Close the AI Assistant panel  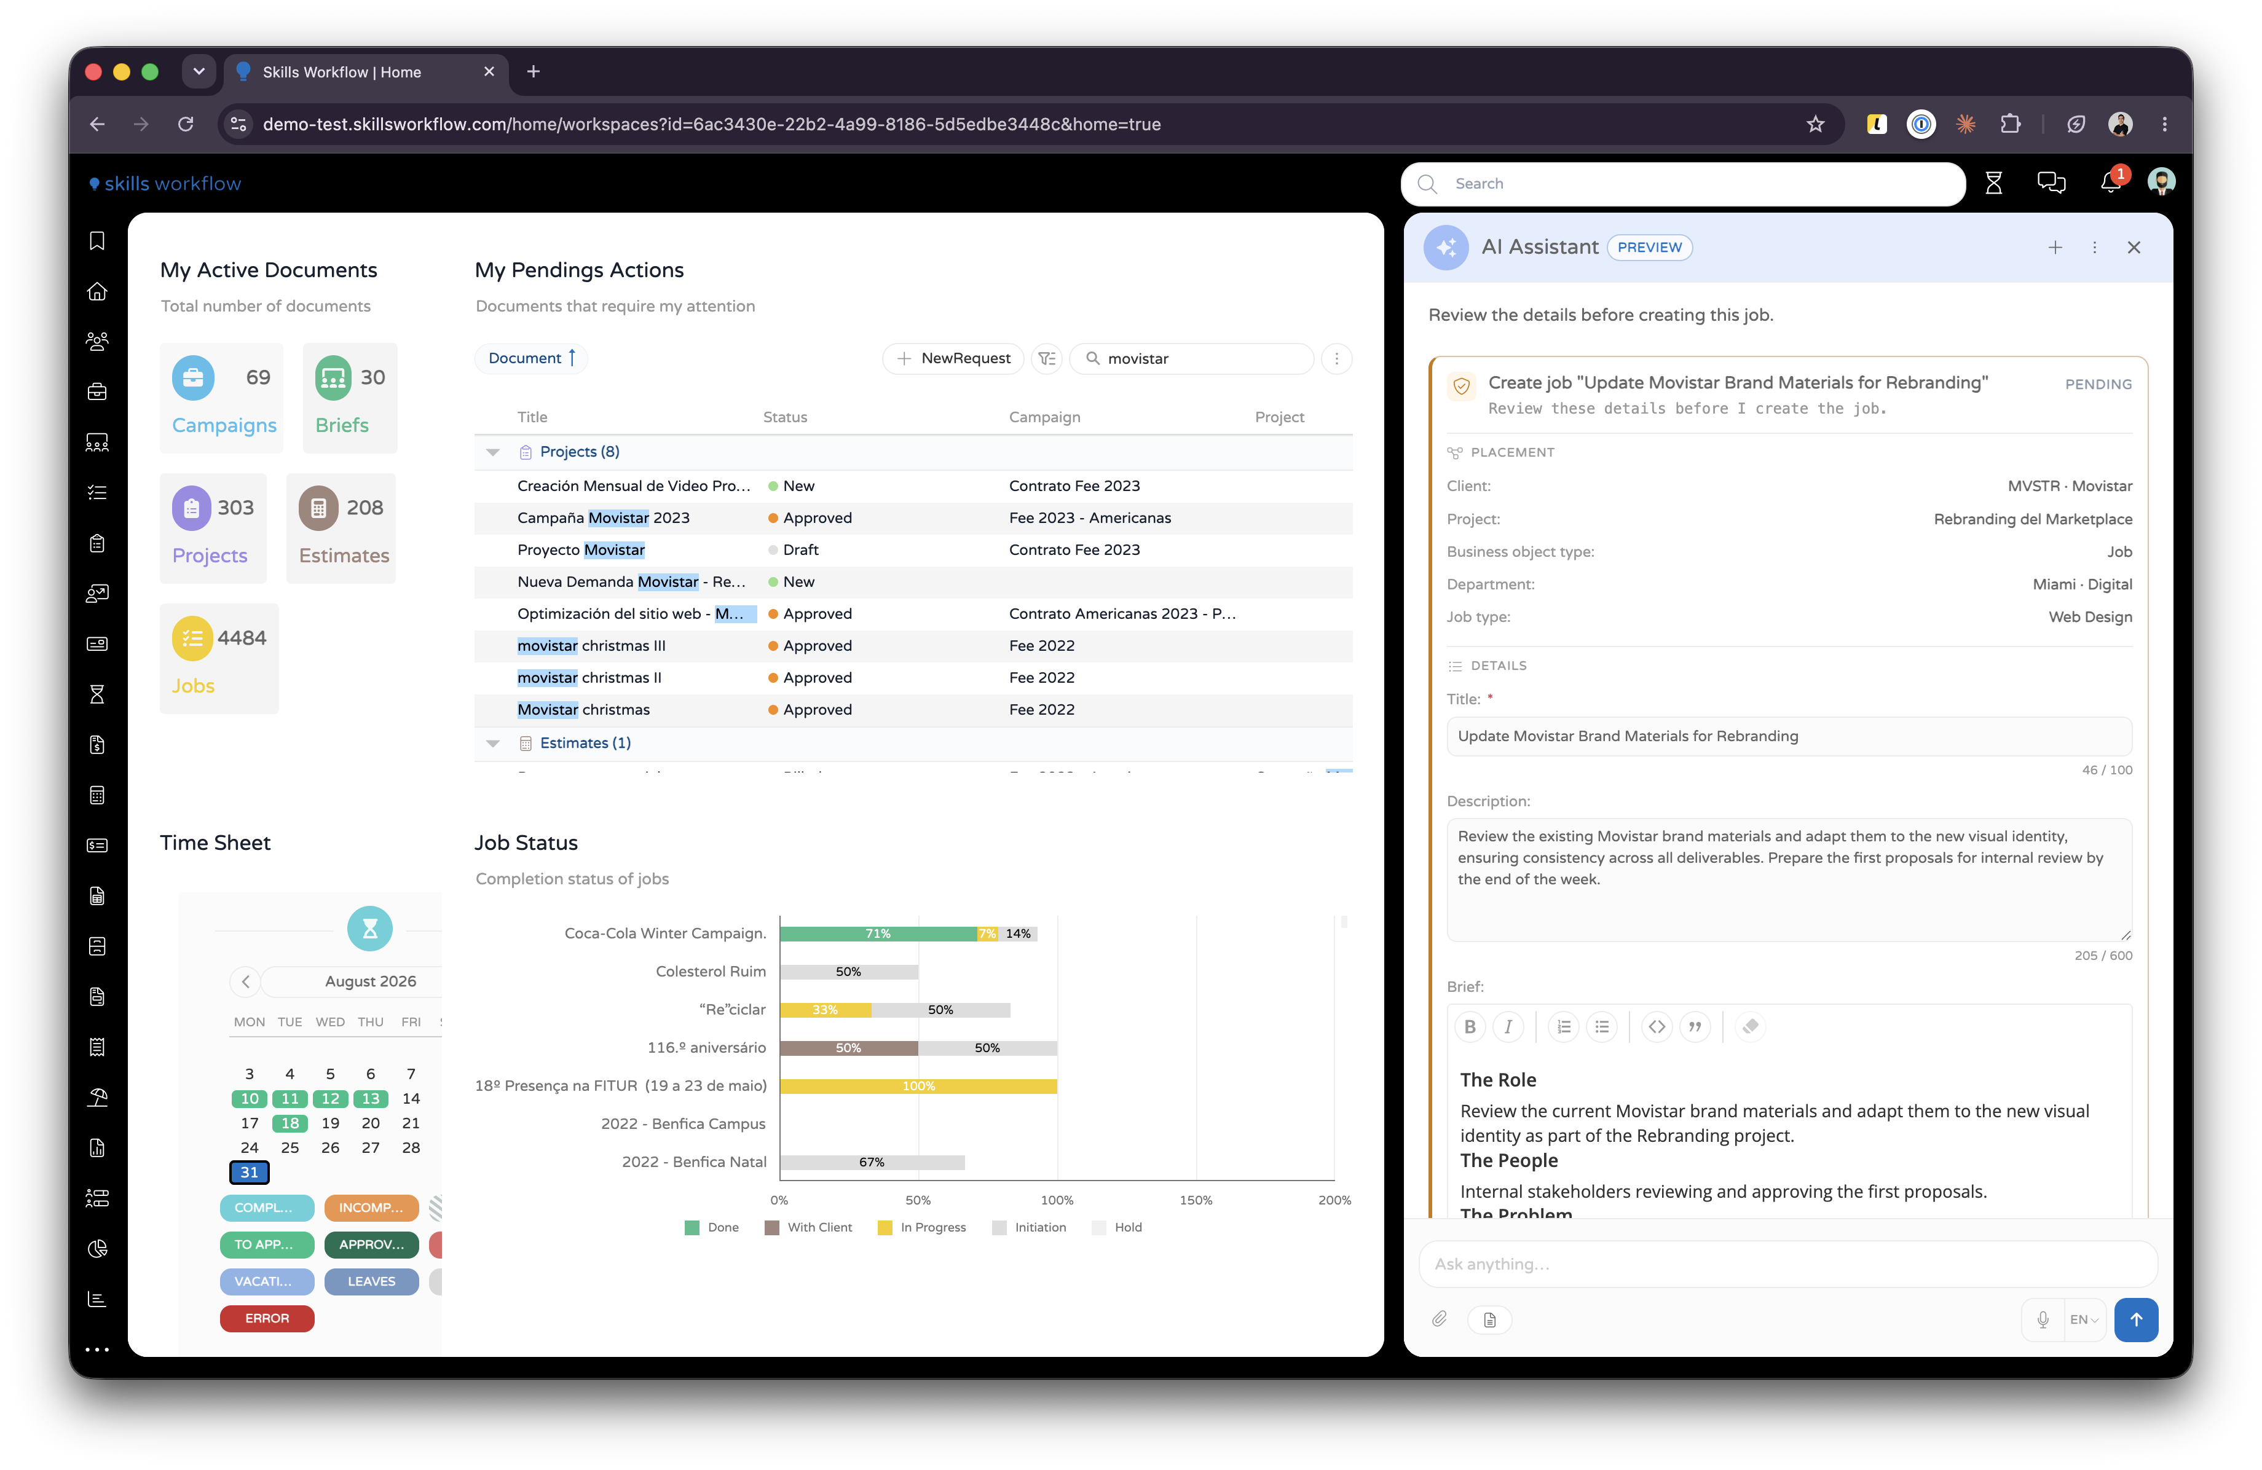[x=2134, y=247]
